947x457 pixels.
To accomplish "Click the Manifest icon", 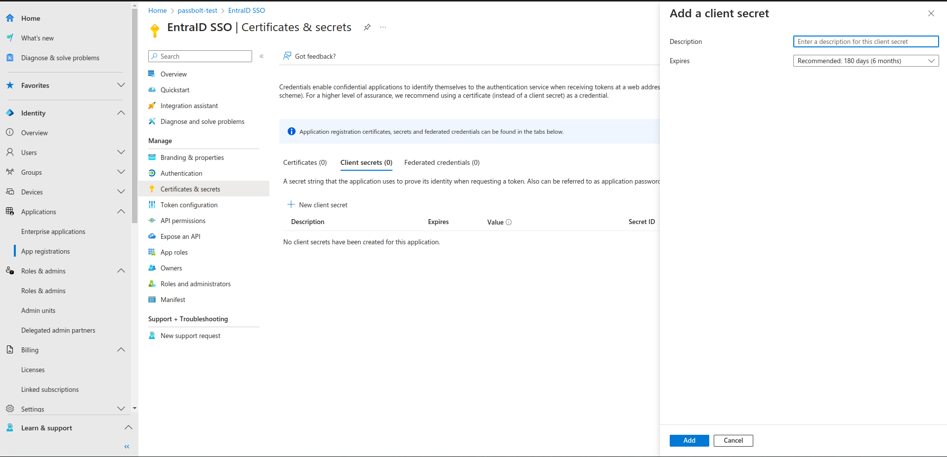I will tap(152, 300).
